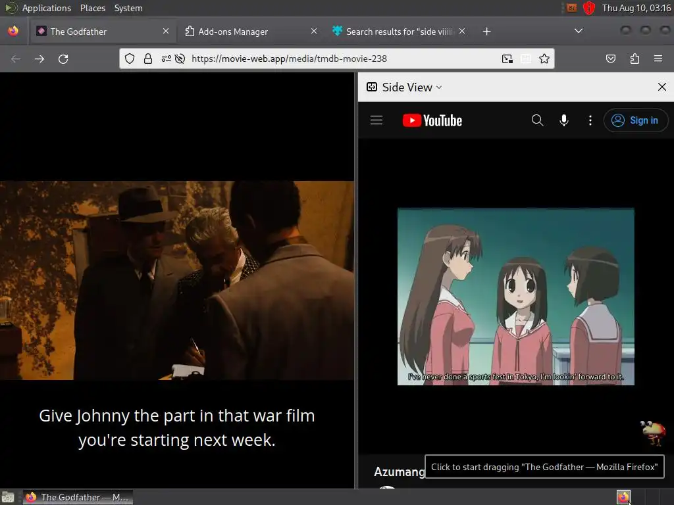Viewport: 674px width, 505px height.
Task: Show desktop via bottom-left panel icon
Action: [x=8, y=498]
